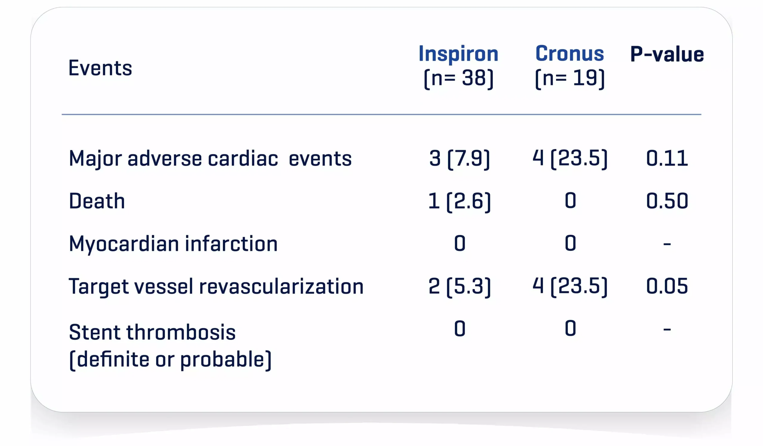Click the Myocardian infarction row label
This screenshot has width=763, height=446.
[x=173, y=244]
